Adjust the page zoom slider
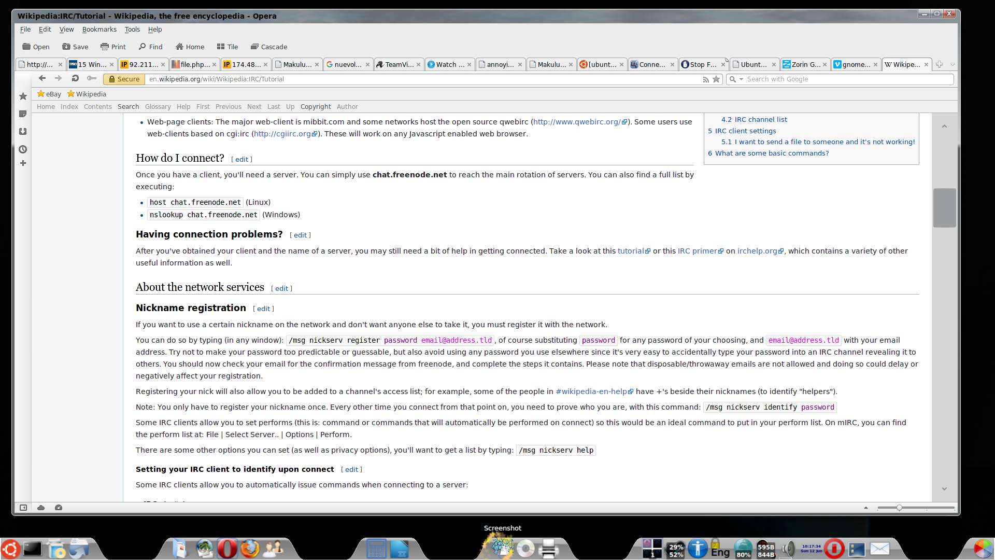The height and width of the screenshot is (560, 995). click(x=899, y=508)
